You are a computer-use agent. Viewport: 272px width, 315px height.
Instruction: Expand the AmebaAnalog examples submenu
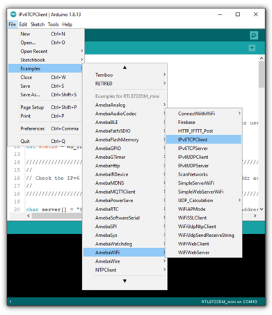coord(125,105)
